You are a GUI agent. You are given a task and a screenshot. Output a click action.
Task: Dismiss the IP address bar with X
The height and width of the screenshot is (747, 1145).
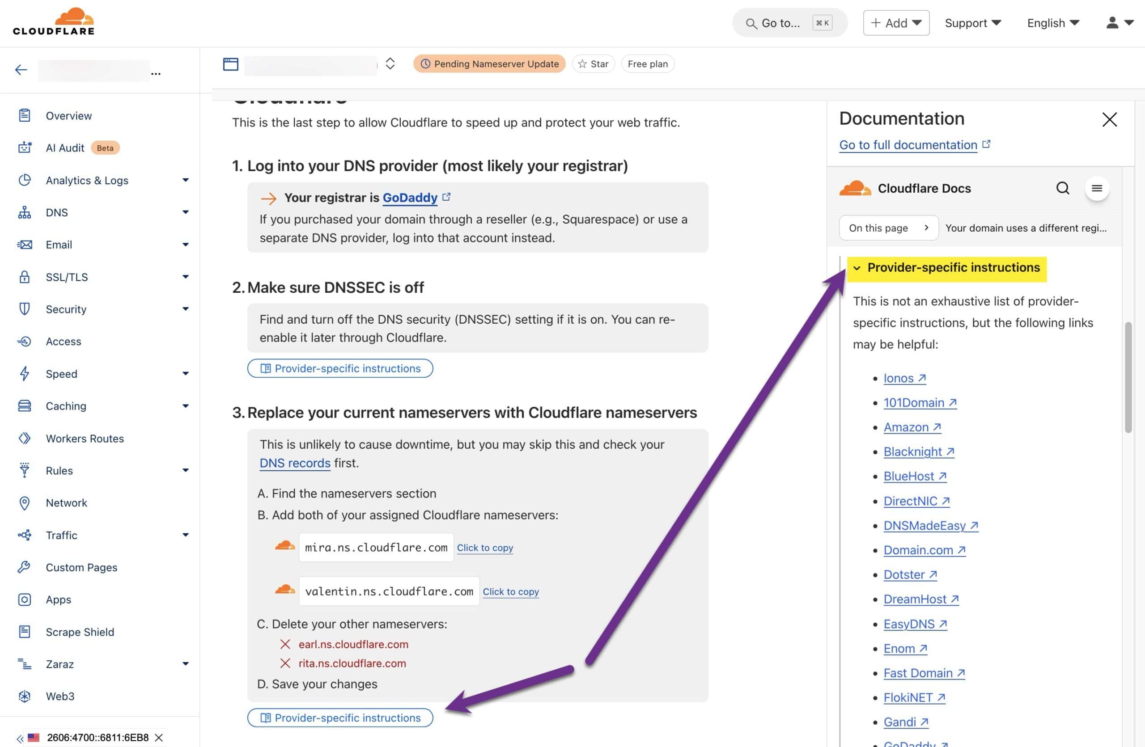coord(159,737)
